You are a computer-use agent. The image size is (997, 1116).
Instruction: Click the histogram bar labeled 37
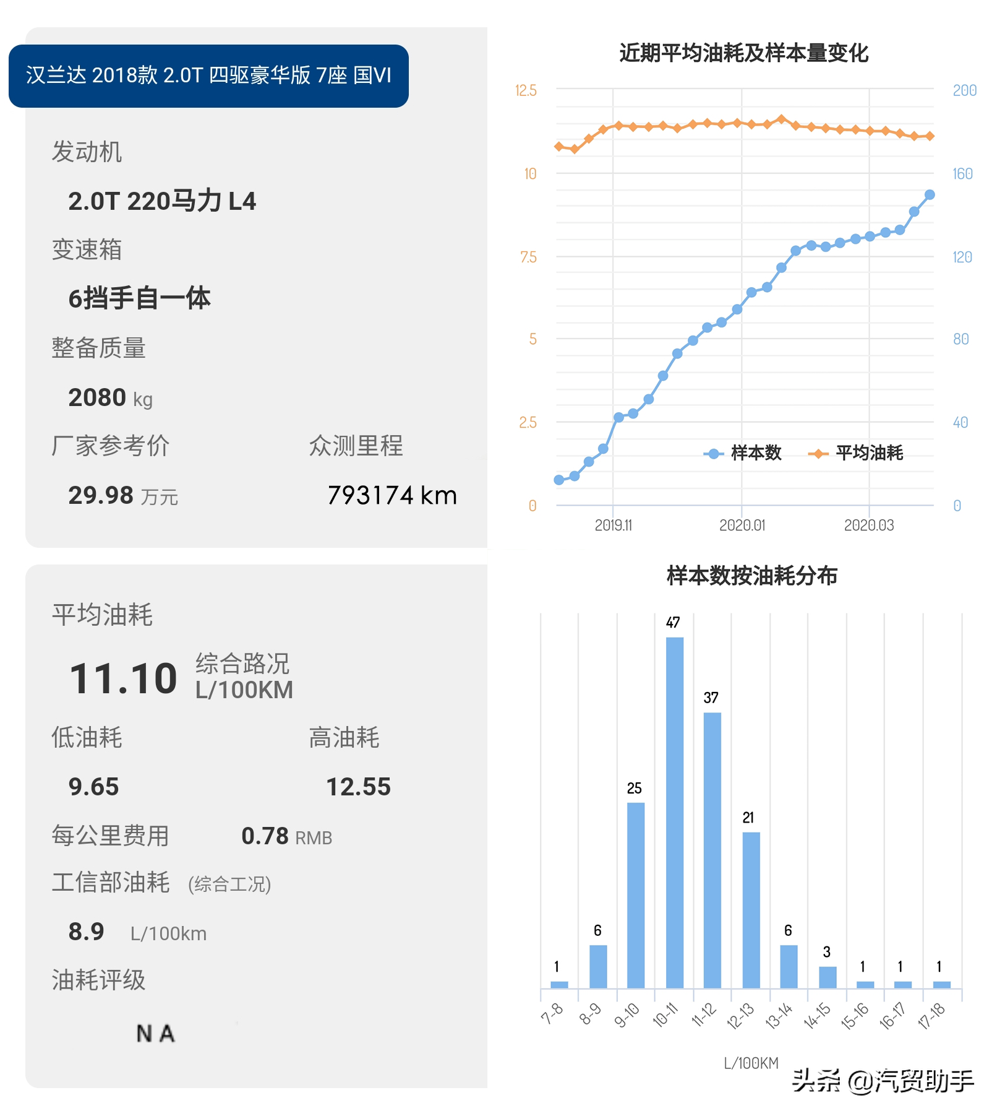(712, 850)
